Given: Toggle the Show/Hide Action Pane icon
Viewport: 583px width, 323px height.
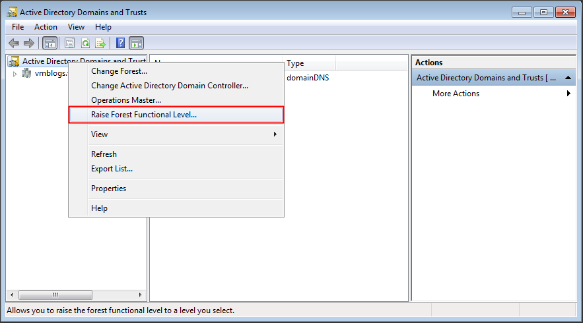Looking at the screenshot, I should [136, 44].
